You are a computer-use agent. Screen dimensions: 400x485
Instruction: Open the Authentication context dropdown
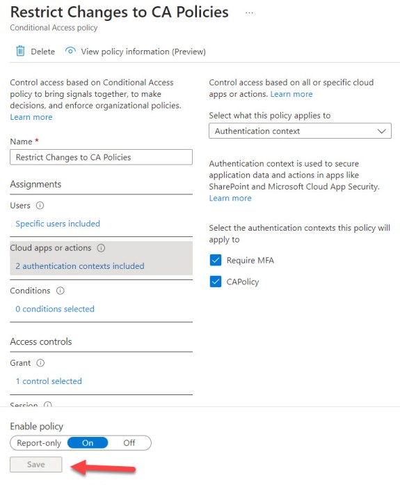pyautogui.click(x=300, y=131)
